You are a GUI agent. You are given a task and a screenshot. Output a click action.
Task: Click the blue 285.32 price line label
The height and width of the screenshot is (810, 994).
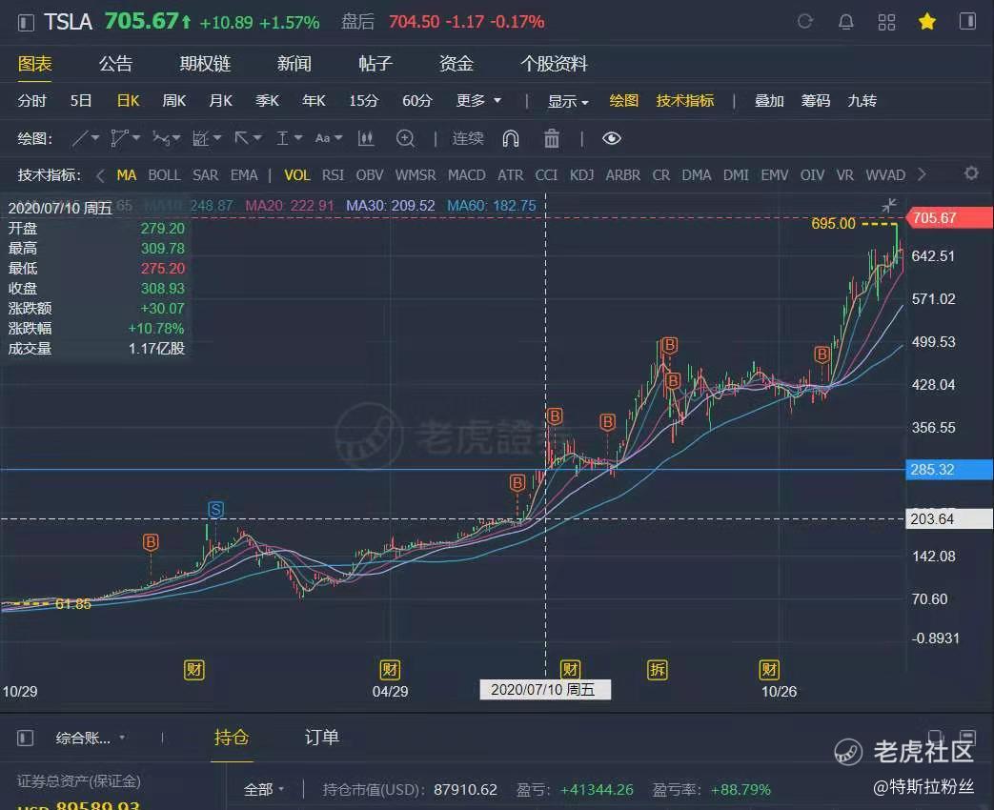click(x=949, y=470)
